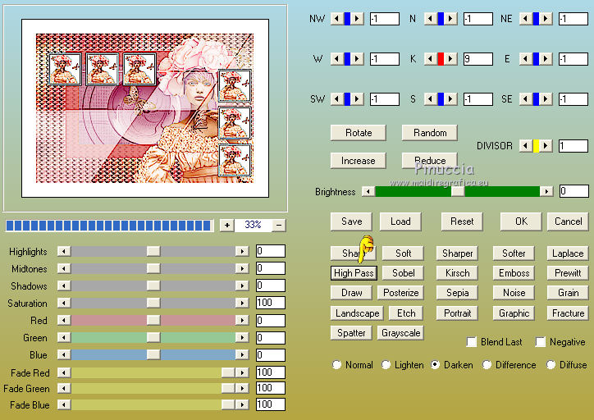Click the OK button

pos(521,221)
